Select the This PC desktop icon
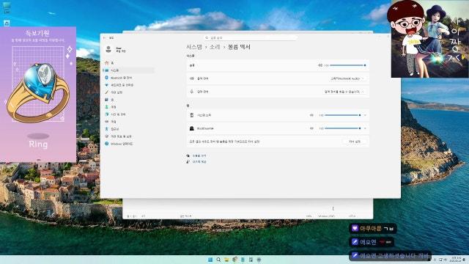Viewport: 469px width, 264px height. (x=7, y=7)
